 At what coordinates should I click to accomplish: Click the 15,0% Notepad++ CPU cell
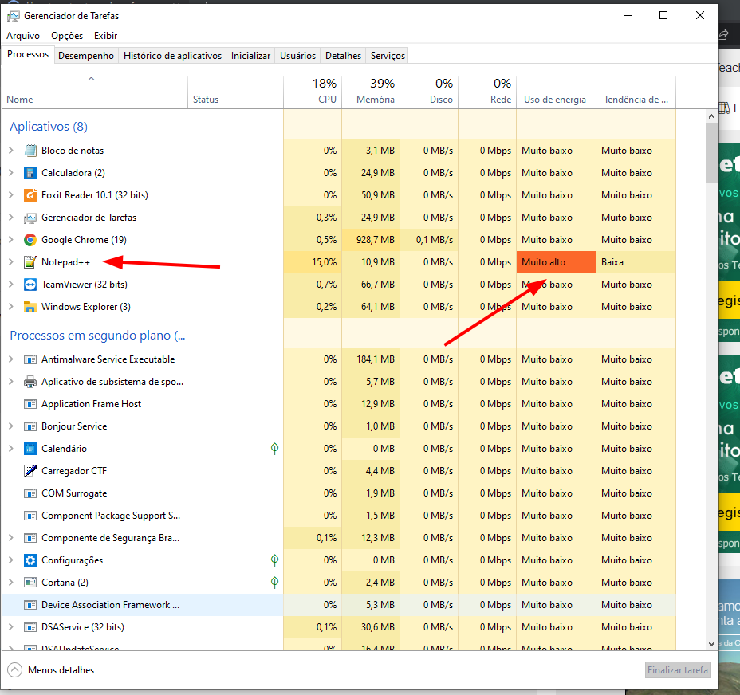pyautogui.click(x=313, y=262)
